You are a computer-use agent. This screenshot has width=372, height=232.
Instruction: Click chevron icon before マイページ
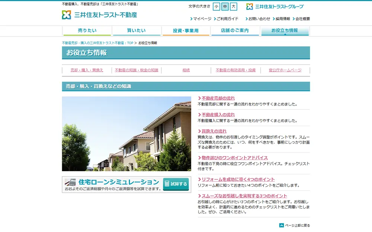pyautogui.click(x=192, y=19)
